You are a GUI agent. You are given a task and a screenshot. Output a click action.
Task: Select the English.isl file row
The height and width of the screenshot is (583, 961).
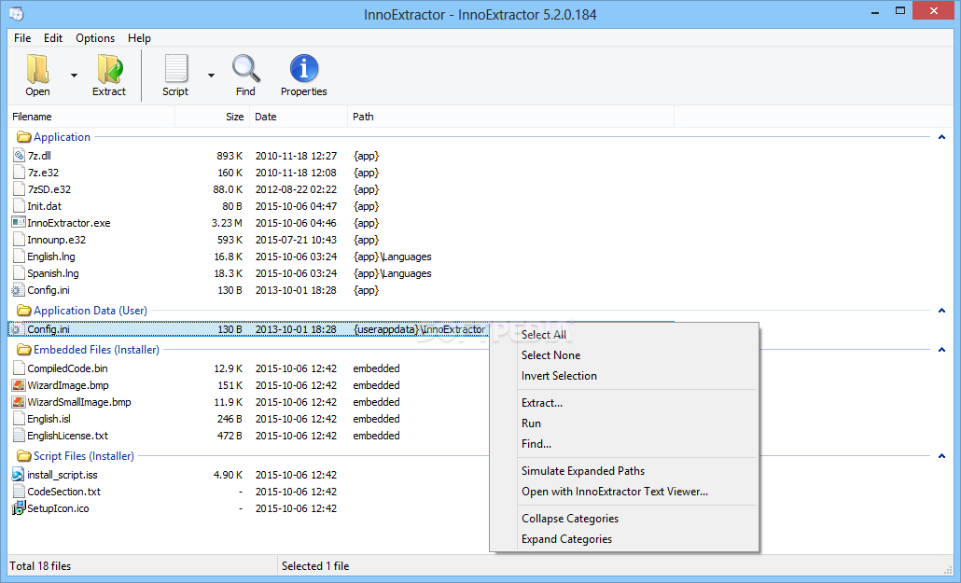click(341, 419)
